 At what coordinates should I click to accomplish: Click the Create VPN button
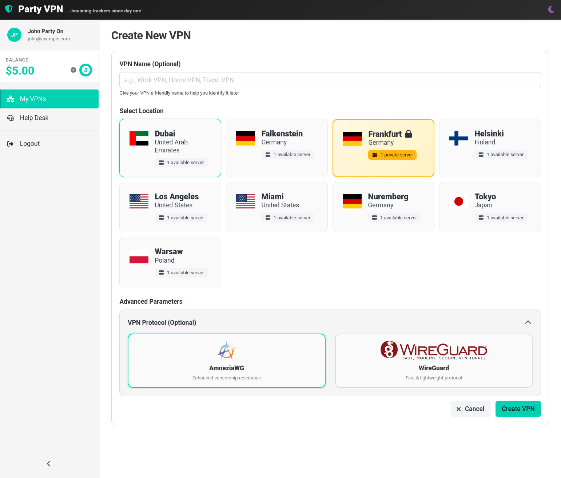click(518, 409)
